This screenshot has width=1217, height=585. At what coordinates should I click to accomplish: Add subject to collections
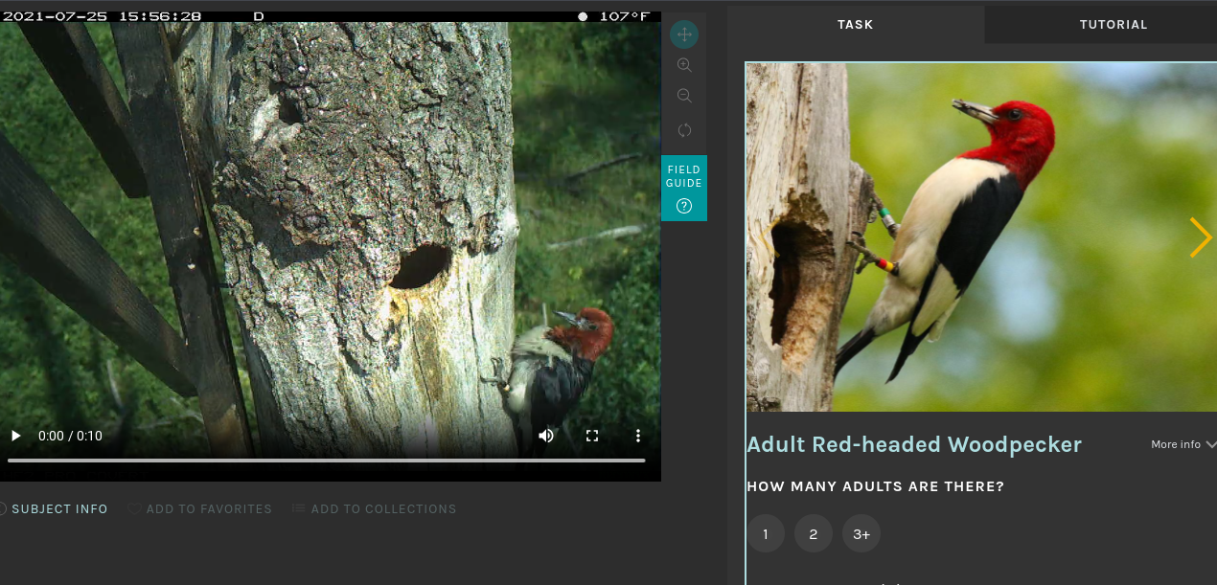tap(374, 508)
